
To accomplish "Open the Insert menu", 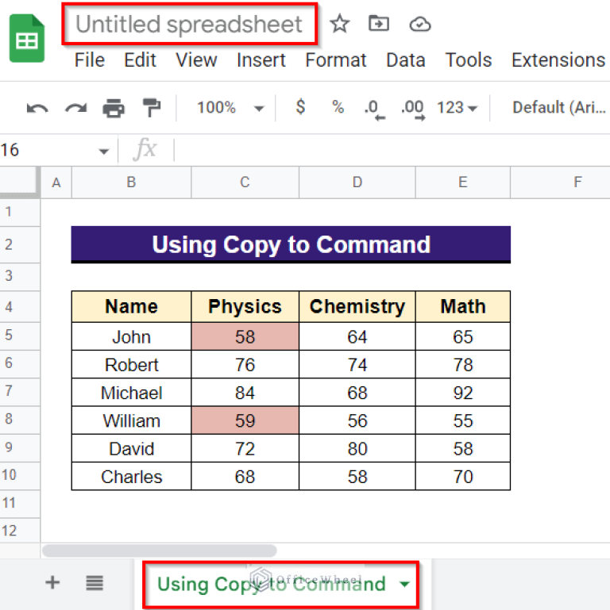I will (x=261, y=60).
